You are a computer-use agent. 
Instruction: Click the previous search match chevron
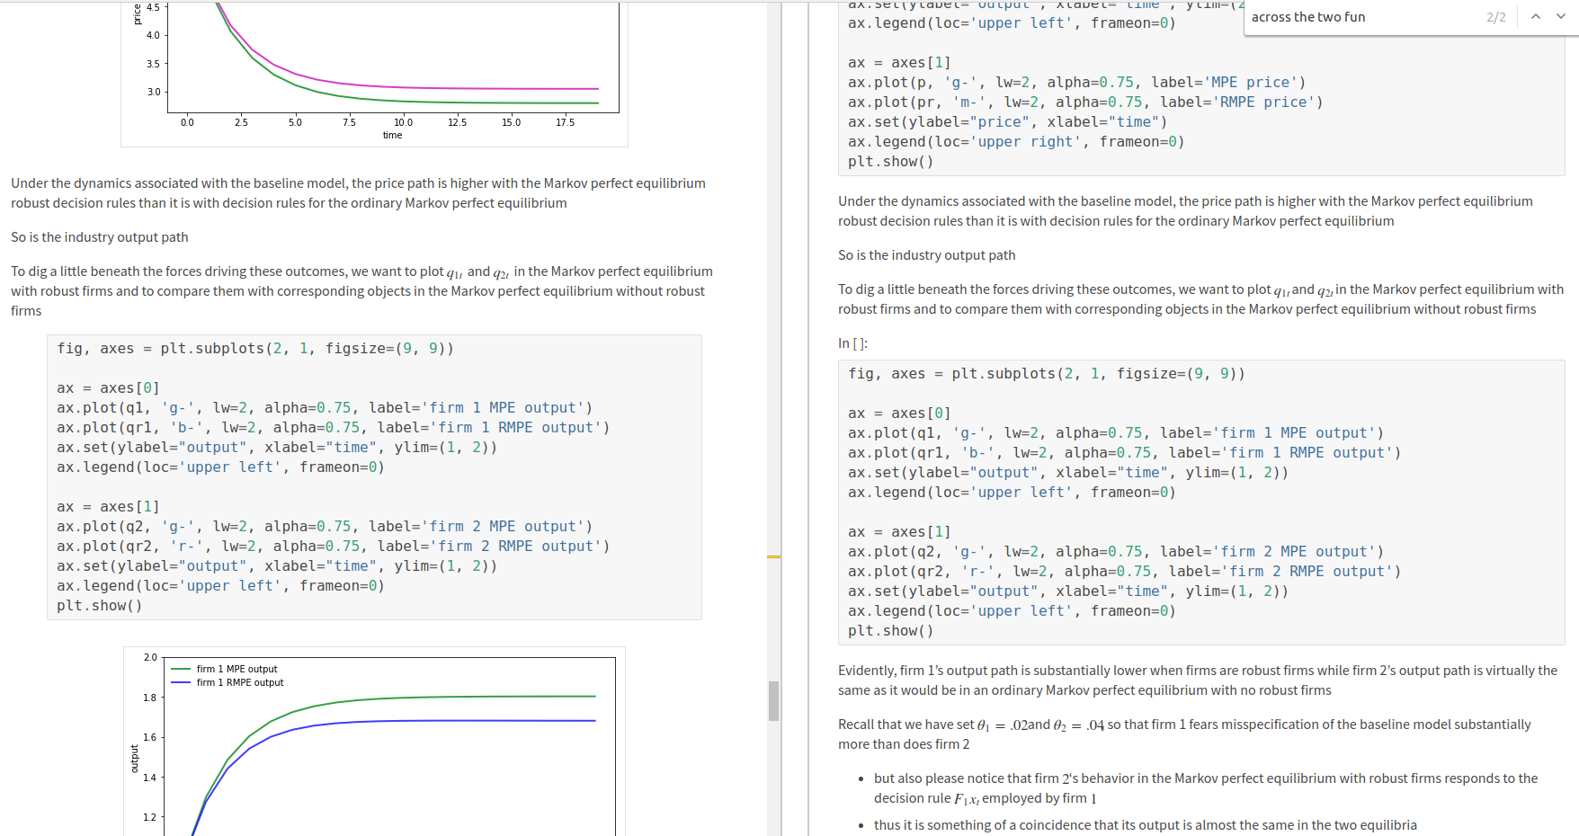point(1535,16)
